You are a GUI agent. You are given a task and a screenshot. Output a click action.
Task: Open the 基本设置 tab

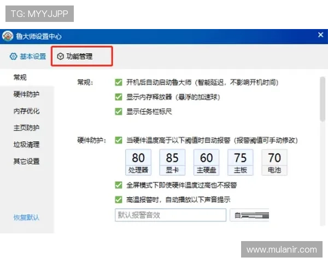coord(28,56)
